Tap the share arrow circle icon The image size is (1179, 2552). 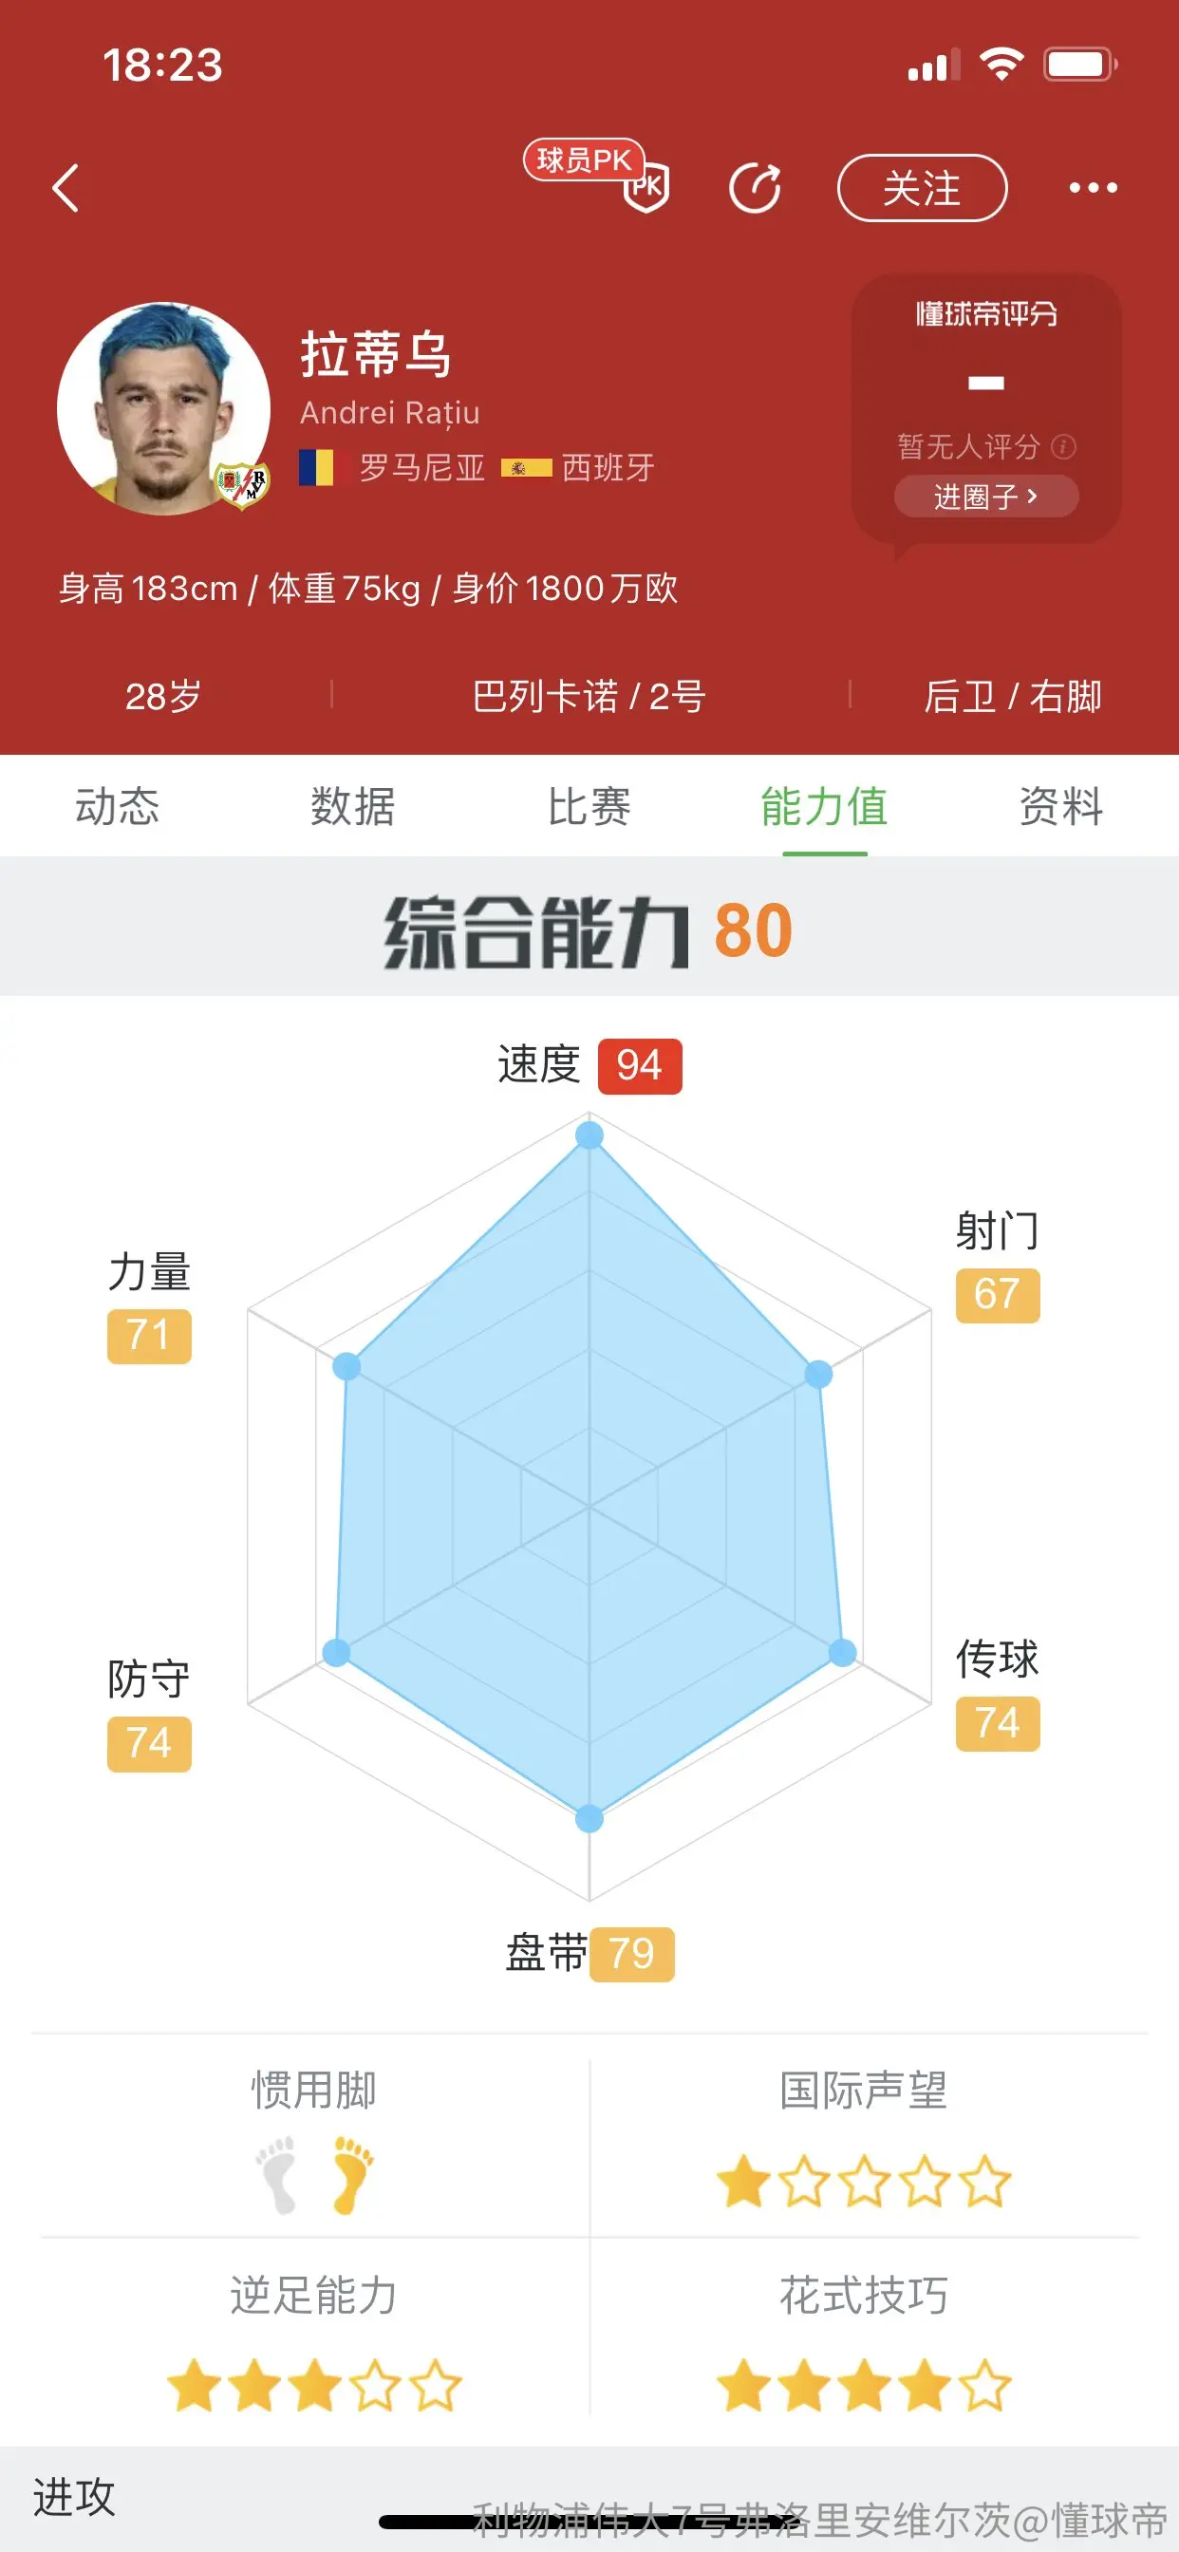pyautogui.click(x=755, y=188)
